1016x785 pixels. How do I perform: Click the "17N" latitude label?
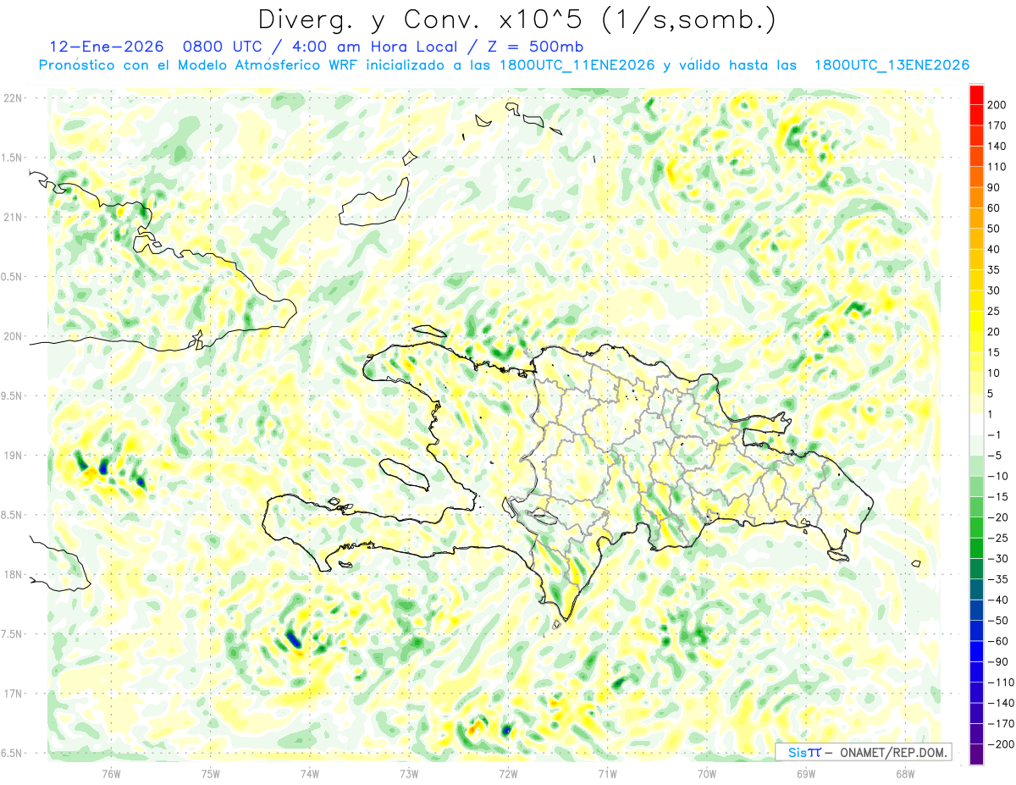(13, 694)
